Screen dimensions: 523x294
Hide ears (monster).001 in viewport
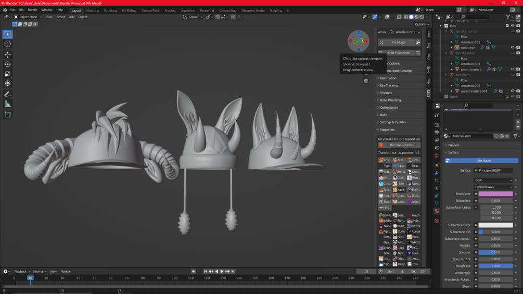click(x=513, y=91)
